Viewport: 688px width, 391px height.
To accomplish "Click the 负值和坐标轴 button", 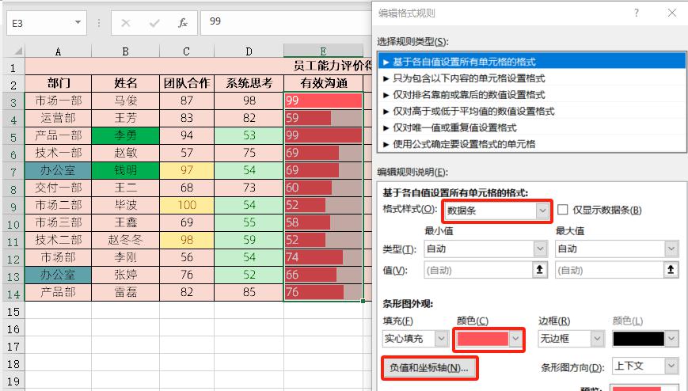I will tap(429, 368).
